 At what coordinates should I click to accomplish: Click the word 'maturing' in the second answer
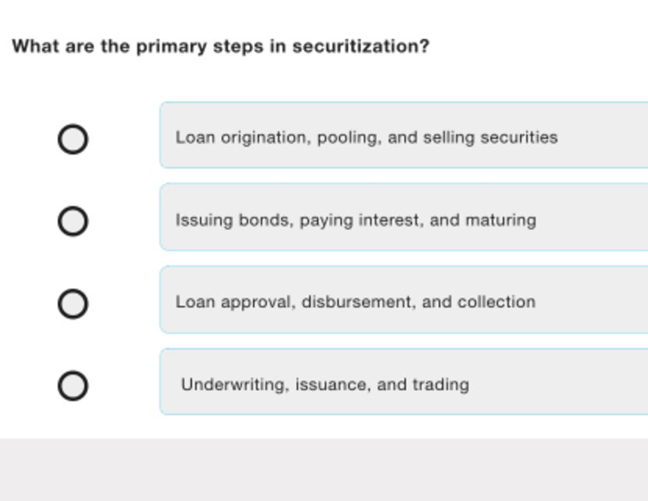click(501, 221)
